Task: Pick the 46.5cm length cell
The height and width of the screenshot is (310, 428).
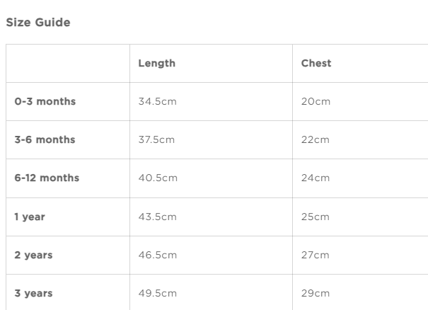Action: pyautogui.click(x=157, y=255)
